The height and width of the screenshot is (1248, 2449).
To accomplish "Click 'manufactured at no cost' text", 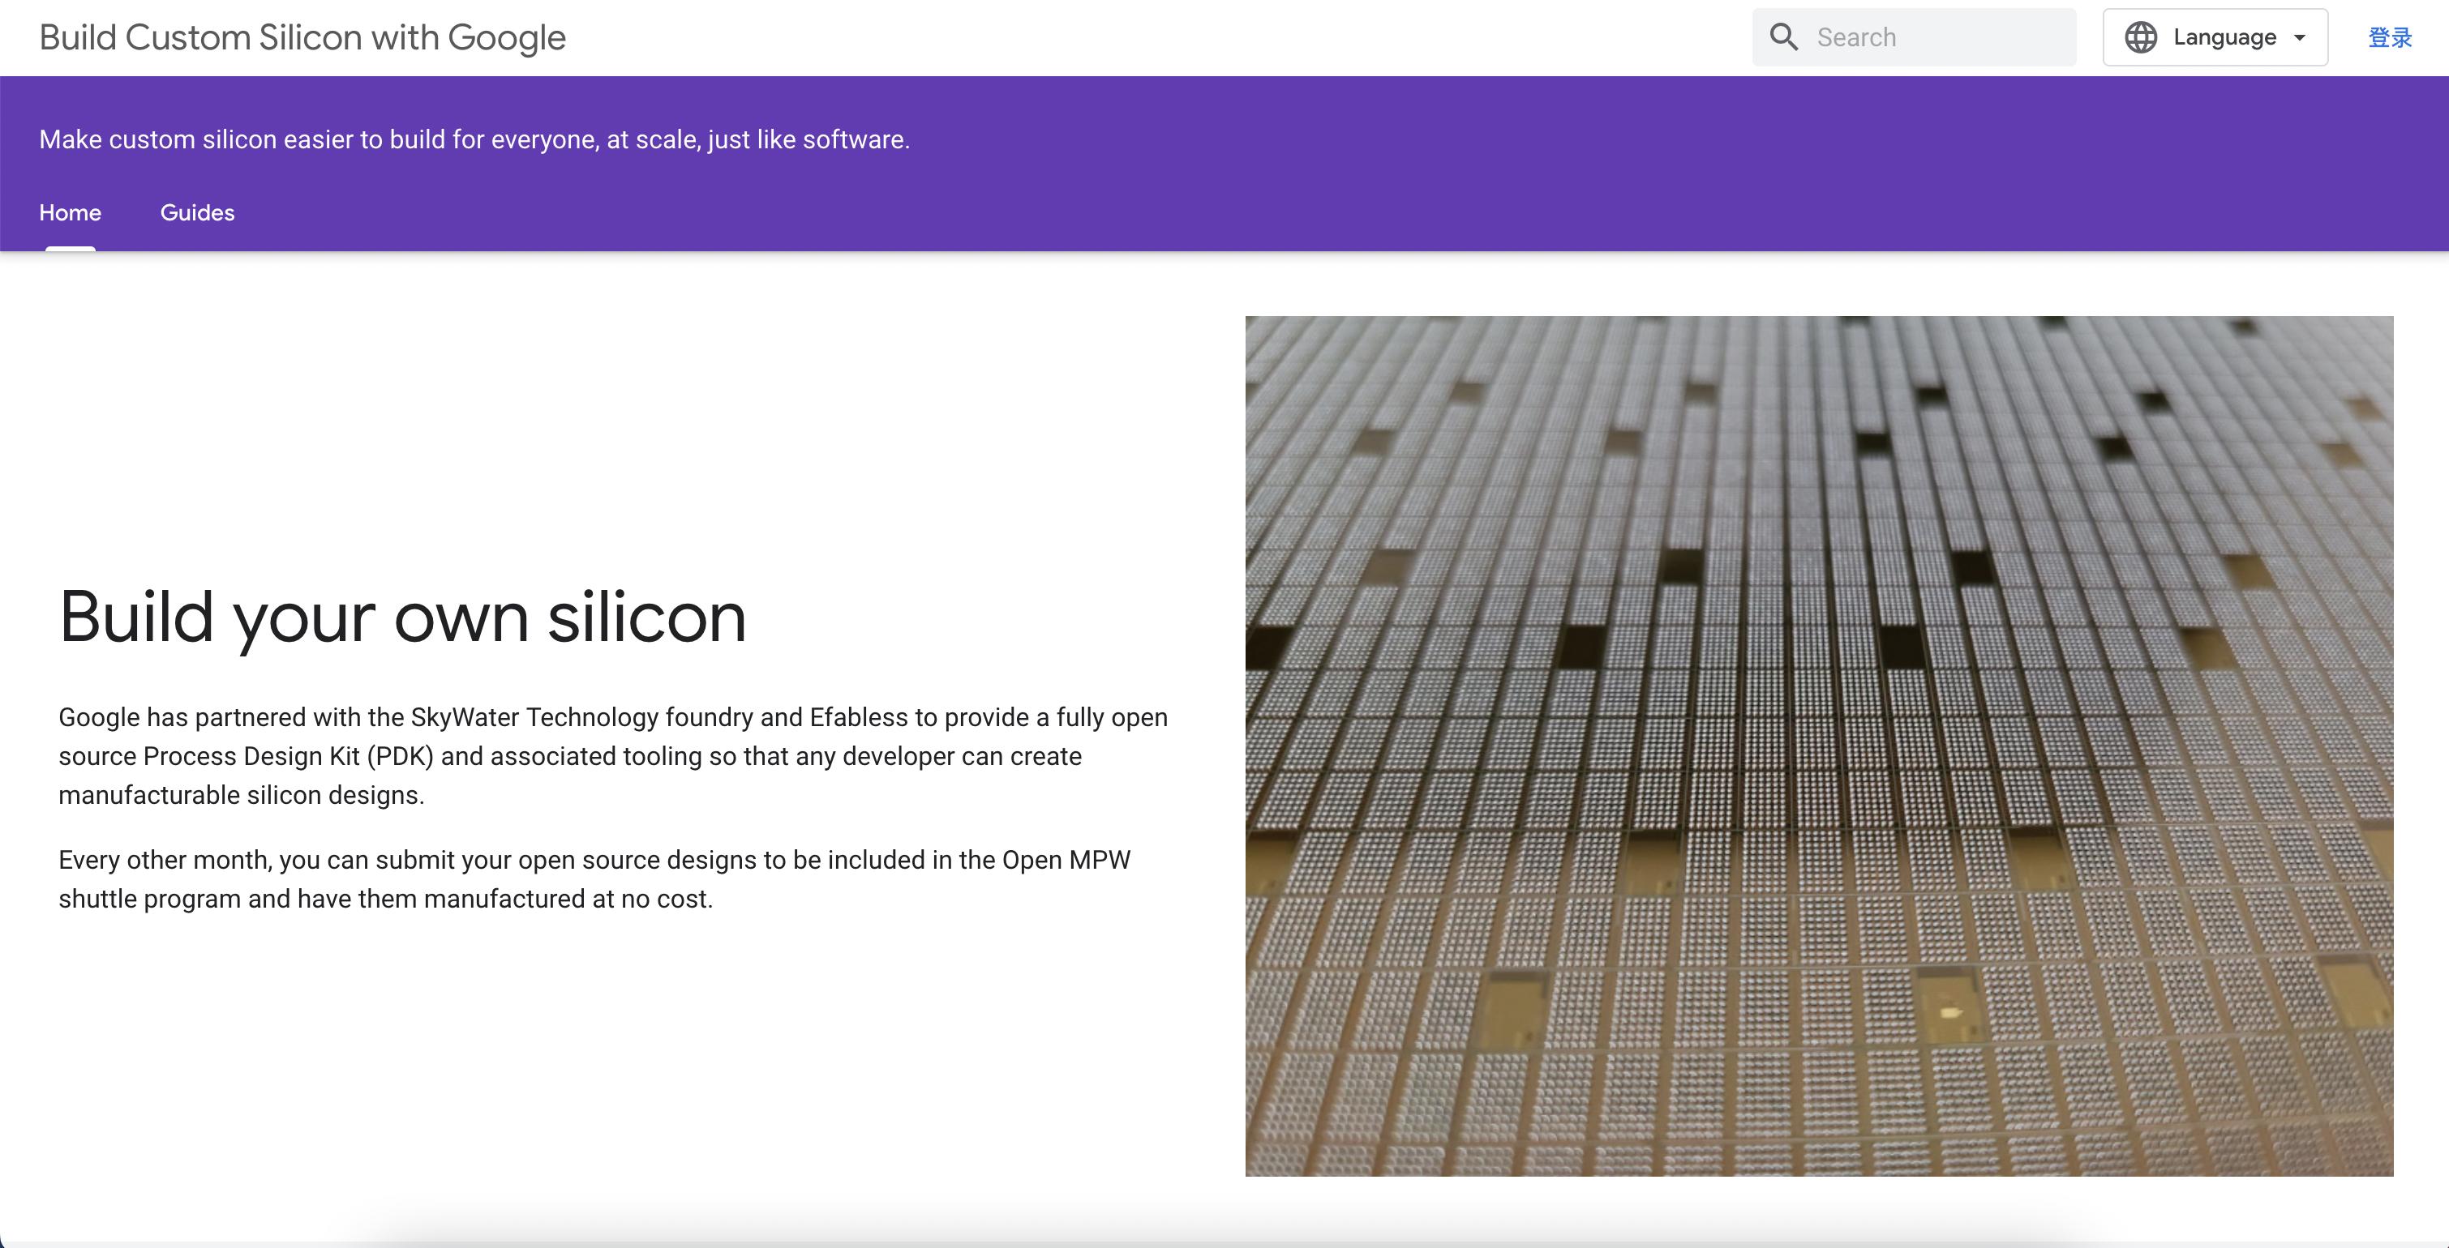I will (568, 899).
